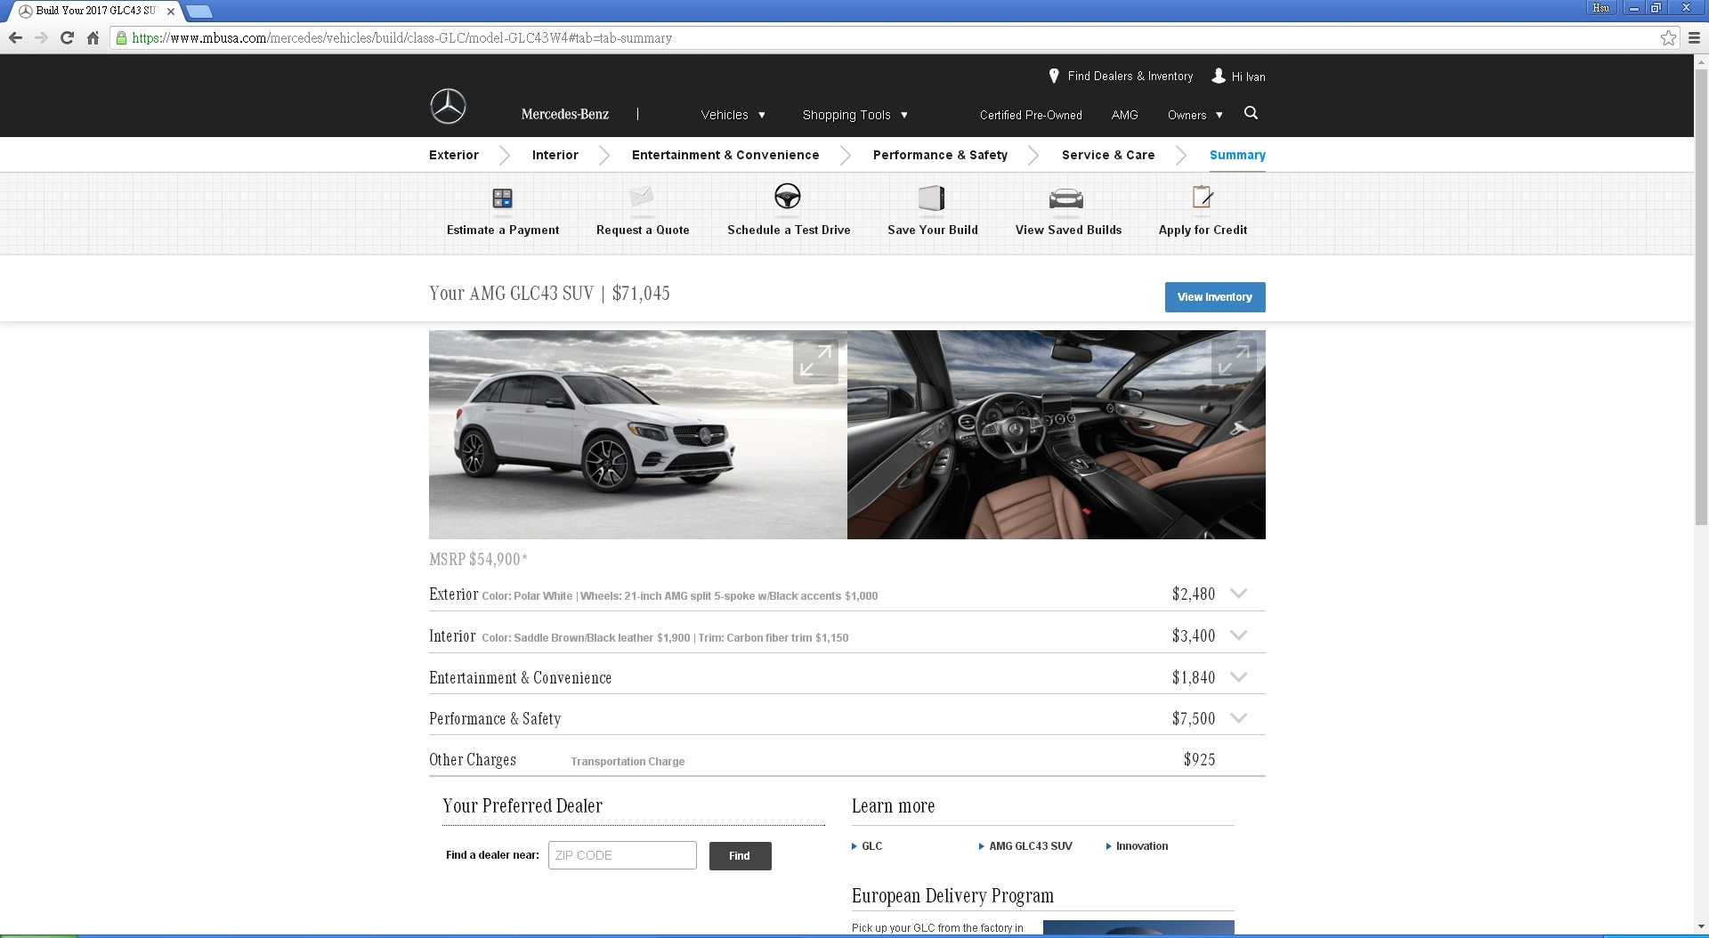Go to the Exterior build step
This screenshot has height=938, width=1709.
point(454,155)
